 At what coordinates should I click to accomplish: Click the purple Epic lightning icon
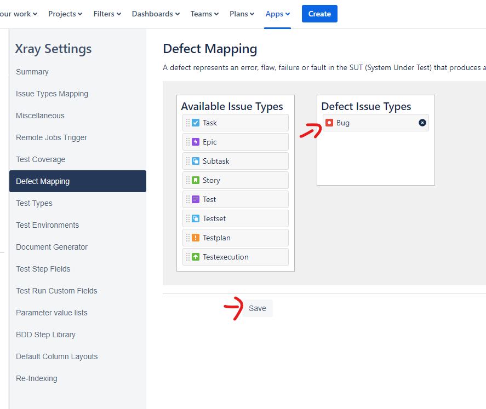coord(196,142)
